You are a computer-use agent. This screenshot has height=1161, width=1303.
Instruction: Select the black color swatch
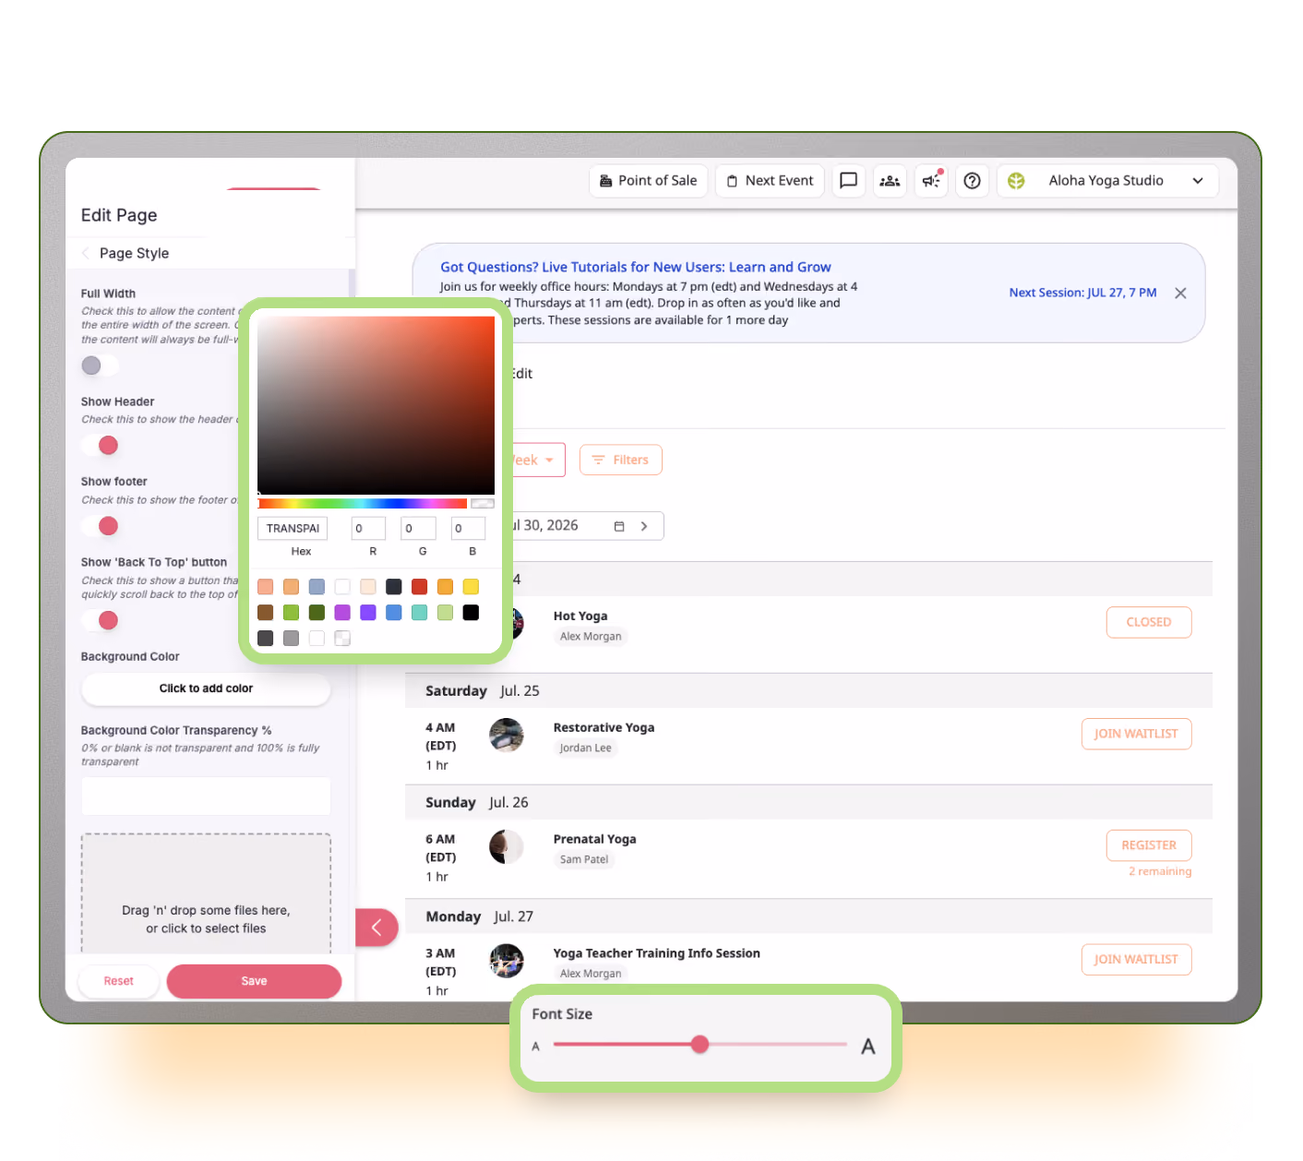[x=471, y=613]
